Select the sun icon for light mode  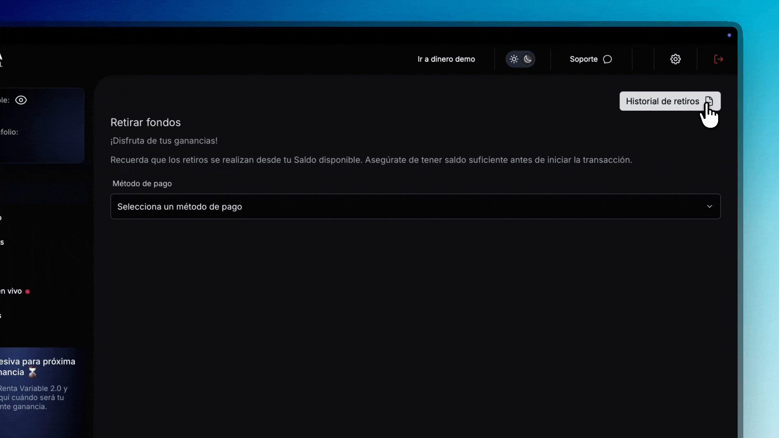click(x=514, y=59)
